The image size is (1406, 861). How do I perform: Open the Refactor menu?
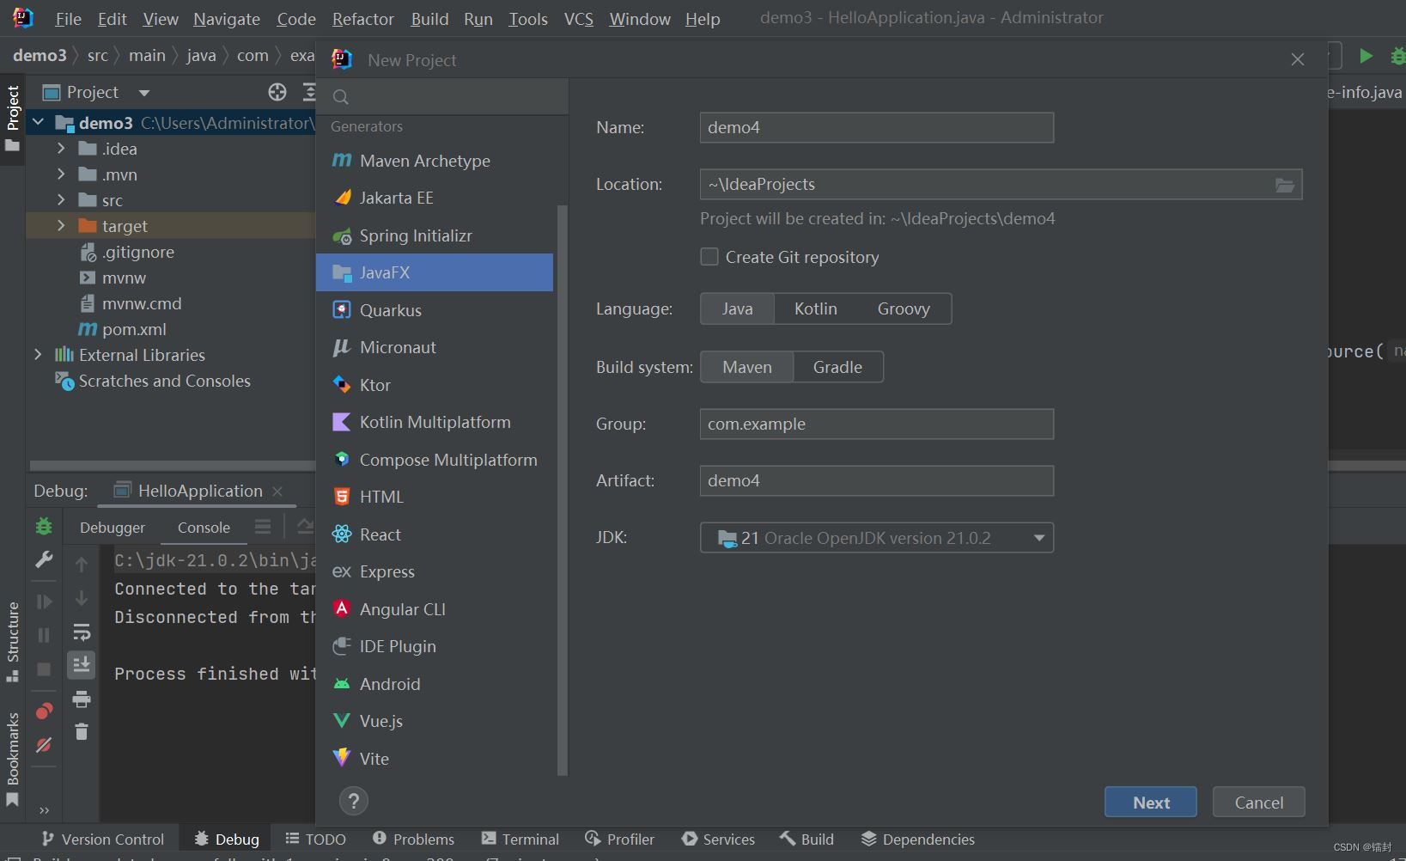pyautogui.click(x=362, y=19)
